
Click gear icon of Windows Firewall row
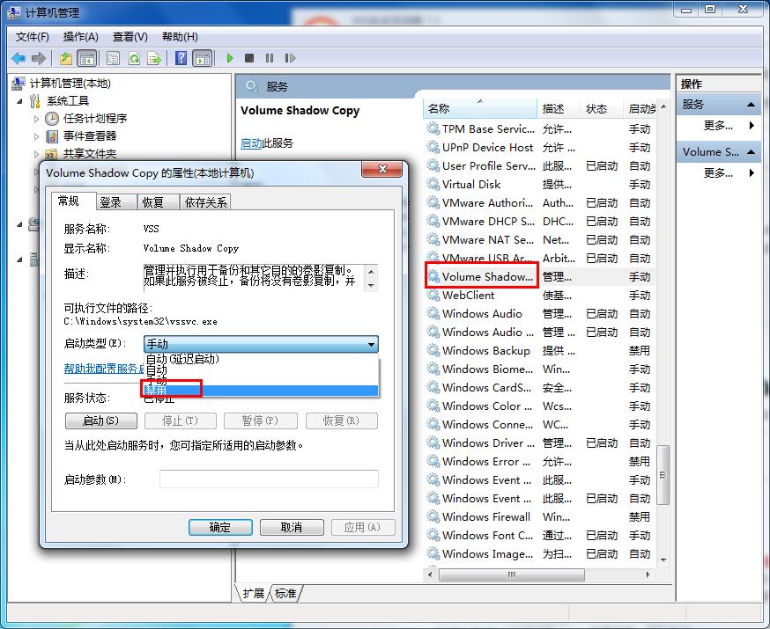(x=433, y=516)
